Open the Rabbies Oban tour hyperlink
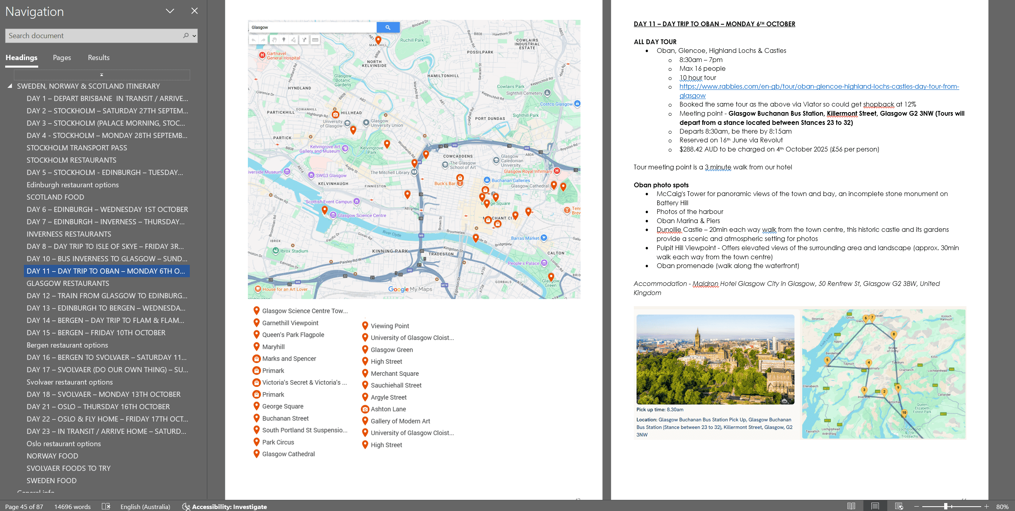 coord(819,91)
